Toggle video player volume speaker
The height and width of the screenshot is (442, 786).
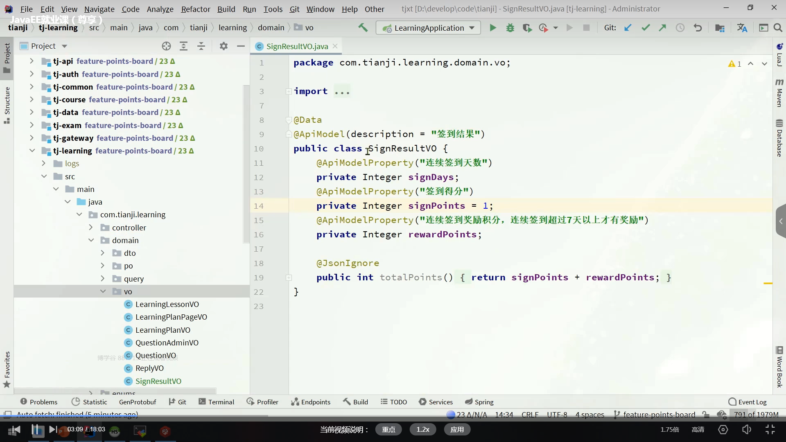click(x=746, y=429)
